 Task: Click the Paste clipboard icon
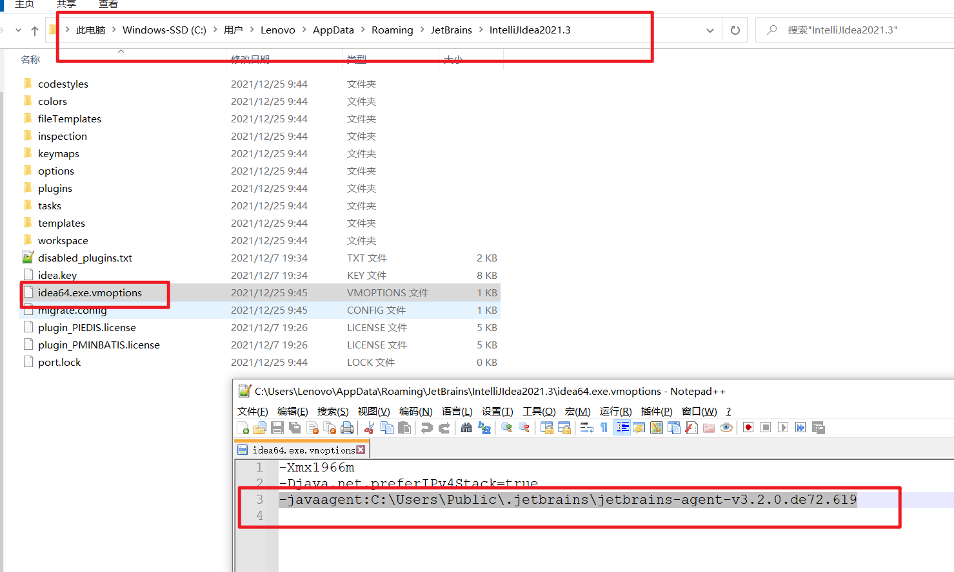coord(404,428)
